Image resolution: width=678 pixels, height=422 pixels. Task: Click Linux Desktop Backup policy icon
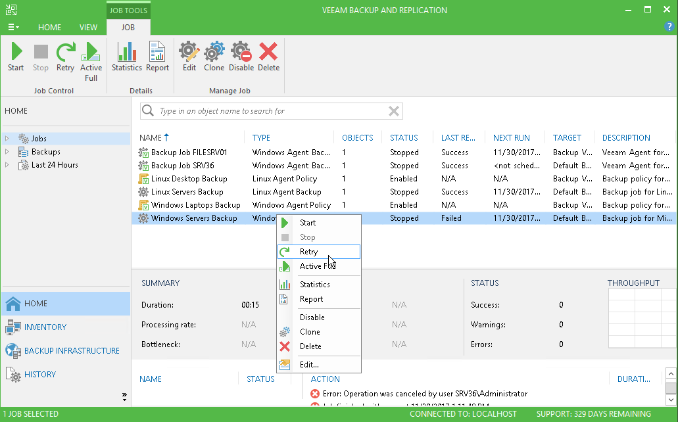pyautogui.click(x=143, y=179)
